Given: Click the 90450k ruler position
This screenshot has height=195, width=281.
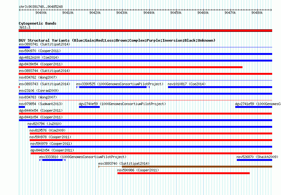Looking at the screenshot, I should click(x=176, y=13).
